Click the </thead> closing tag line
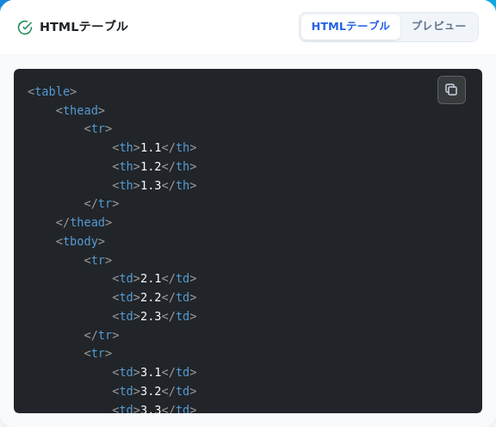496x427 pixels. point(84,222)
